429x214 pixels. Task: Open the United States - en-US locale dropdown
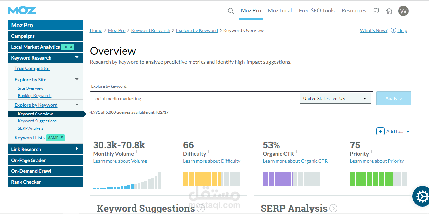[335, 98]
